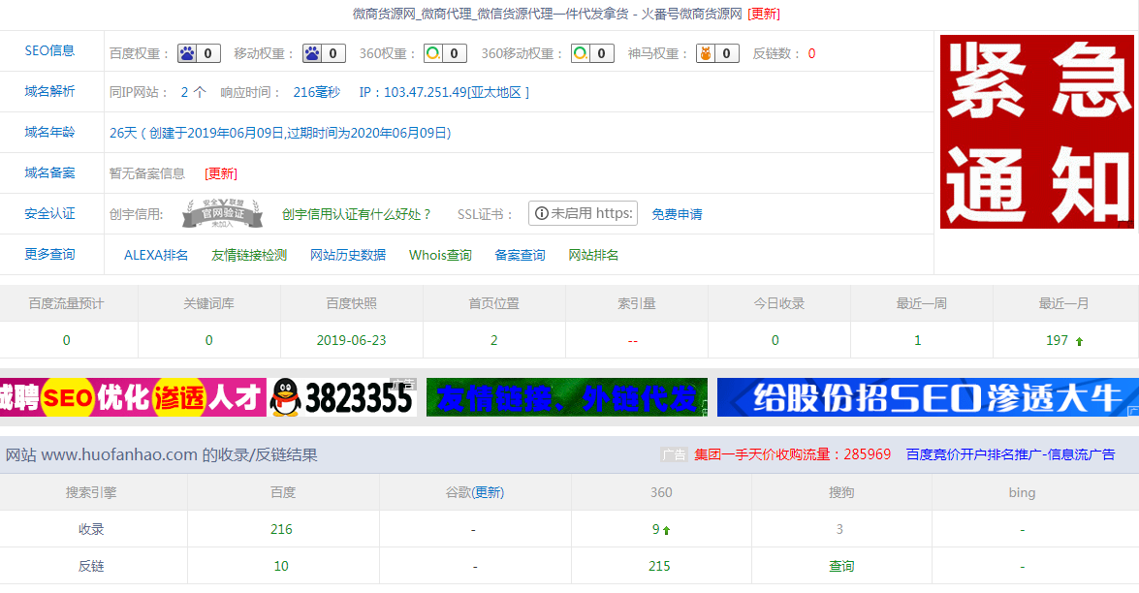Click the 索引量 red dashes value
The height and width of the screenshot is (593, 1139).
tap(633, 341)
